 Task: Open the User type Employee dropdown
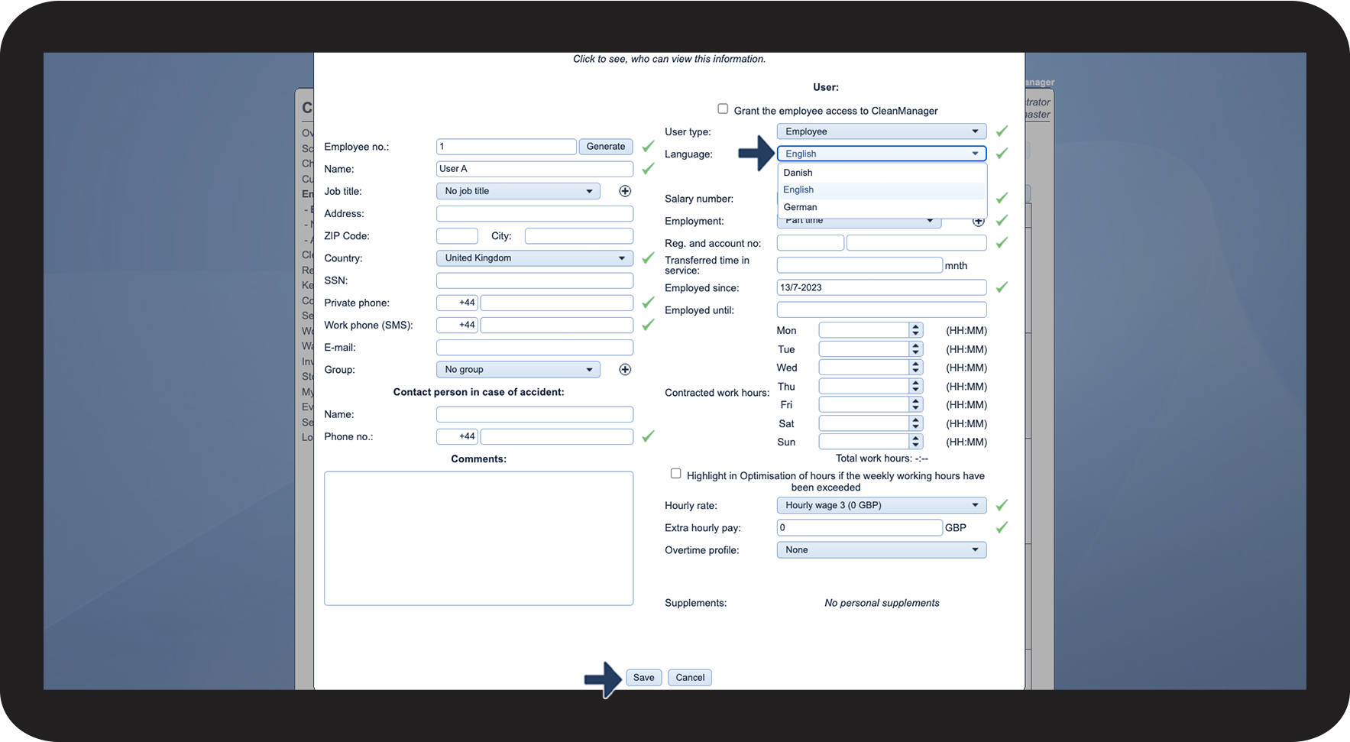[x=882, y=131]
